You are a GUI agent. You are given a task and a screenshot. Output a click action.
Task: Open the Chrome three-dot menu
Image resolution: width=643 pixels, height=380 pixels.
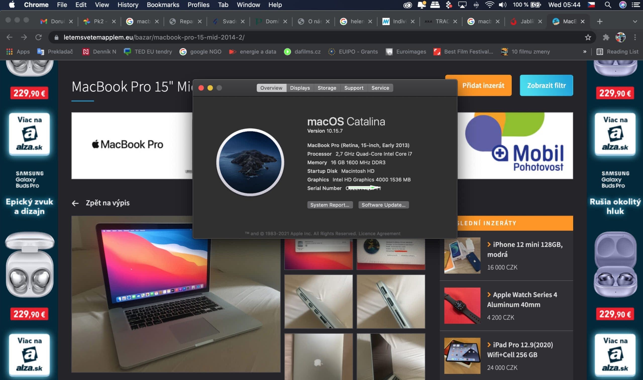point(635,37)
